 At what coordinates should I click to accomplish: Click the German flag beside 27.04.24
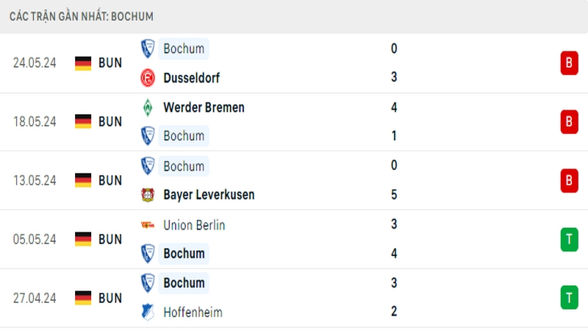83,298
